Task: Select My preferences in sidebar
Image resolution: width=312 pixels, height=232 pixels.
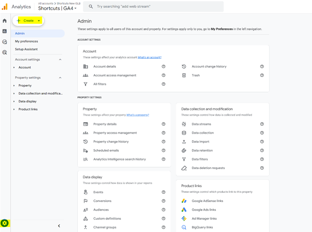Action: tap(26, 41)
